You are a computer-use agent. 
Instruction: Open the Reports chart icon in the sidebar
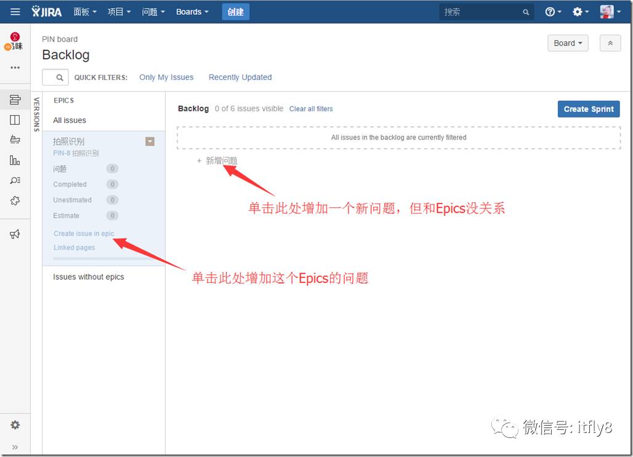coord(15,160)
